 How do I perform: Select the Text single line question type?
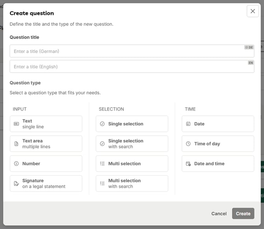click(46, 124)
